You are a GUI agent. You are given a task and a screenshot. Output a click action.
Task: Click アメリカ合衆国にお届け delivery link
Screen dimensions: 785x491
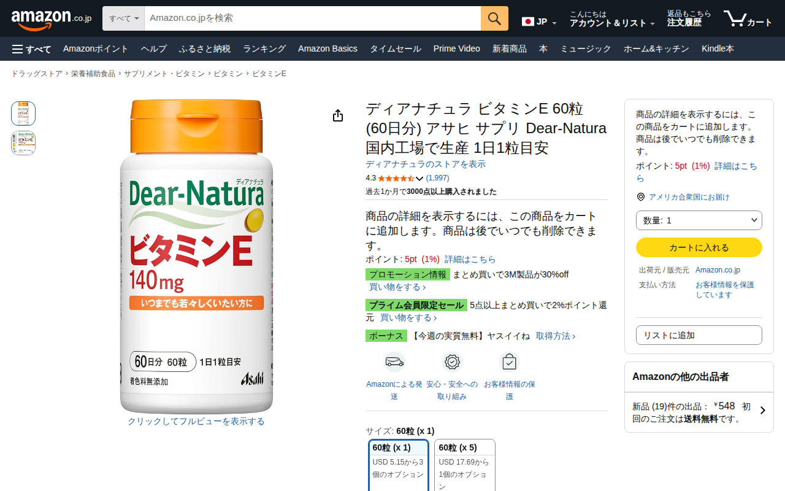689,197
